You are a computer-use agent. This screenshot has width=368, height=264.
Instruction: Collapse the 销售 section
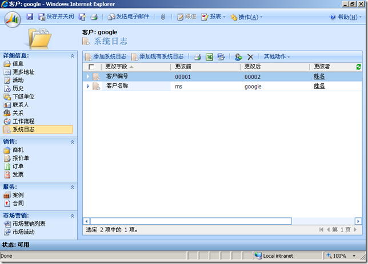point(72,142)
